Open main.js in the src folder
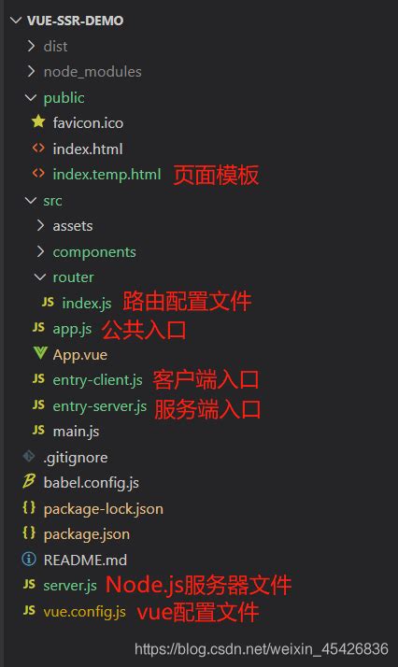 [76, 432]
